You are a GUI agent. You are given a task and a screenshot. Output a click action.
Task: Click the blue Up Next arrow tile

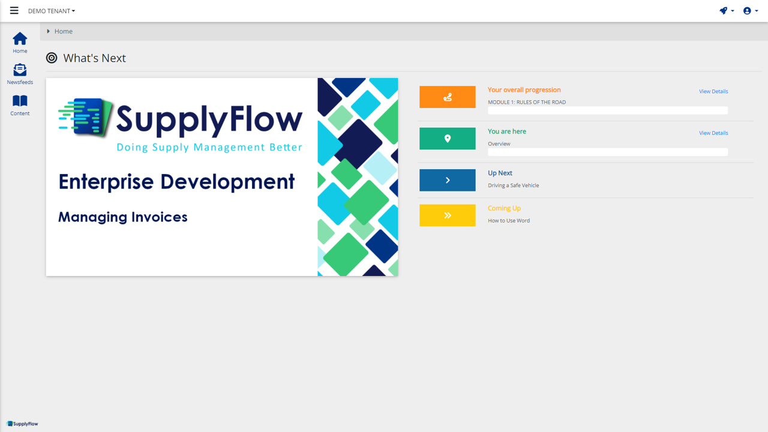pos(447,180)
